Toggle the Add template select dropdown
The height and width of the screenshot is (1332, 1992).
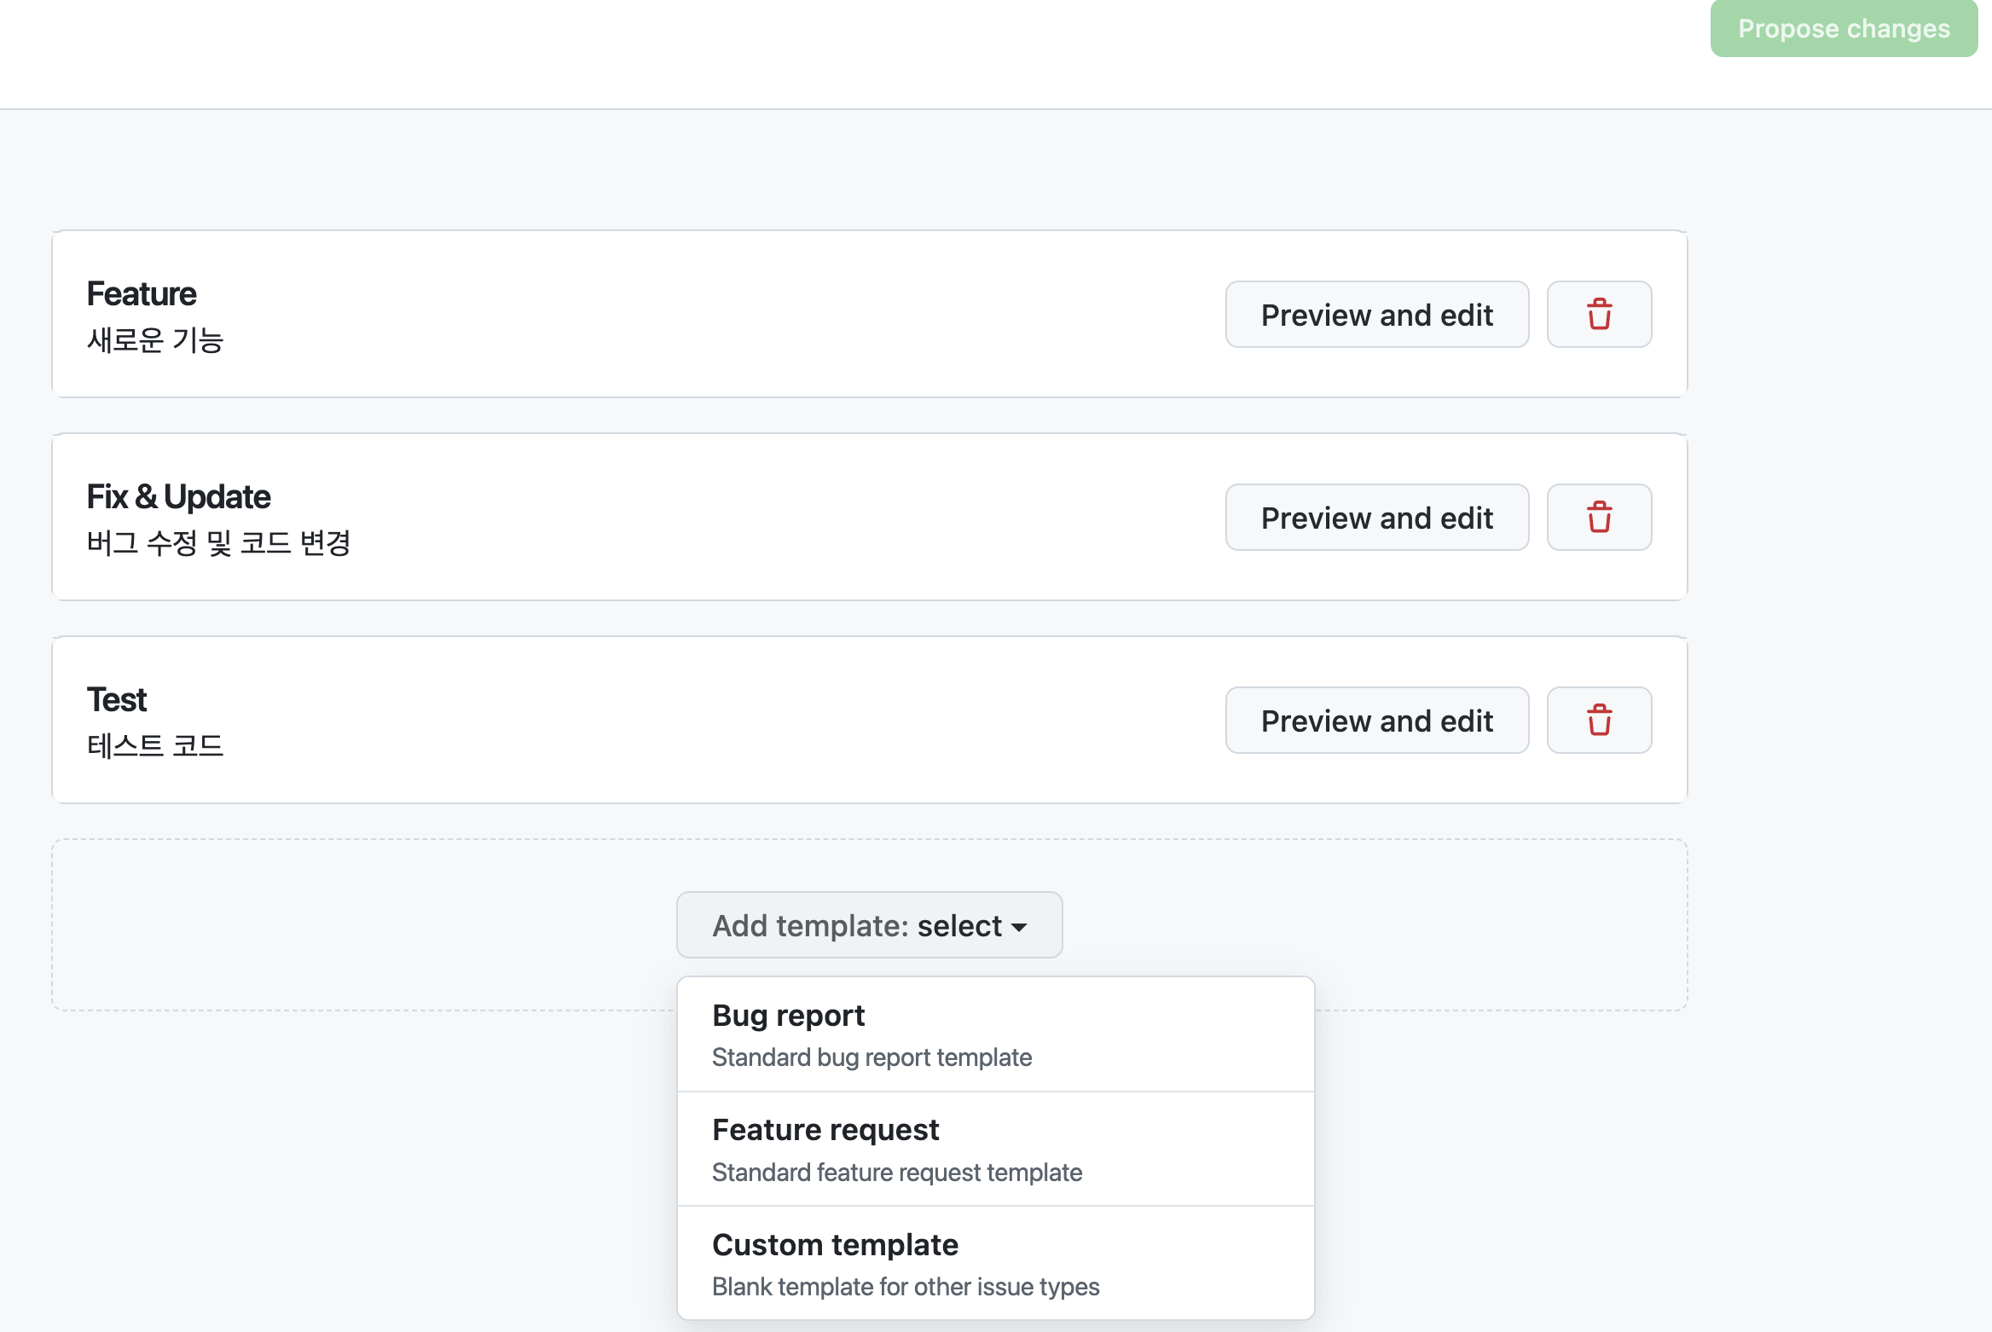[868, 925]
